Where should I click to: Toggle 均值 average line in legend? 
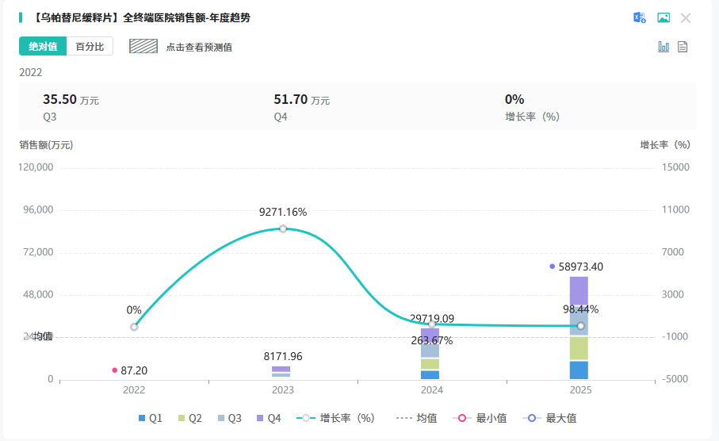click(x=416, y=418)
